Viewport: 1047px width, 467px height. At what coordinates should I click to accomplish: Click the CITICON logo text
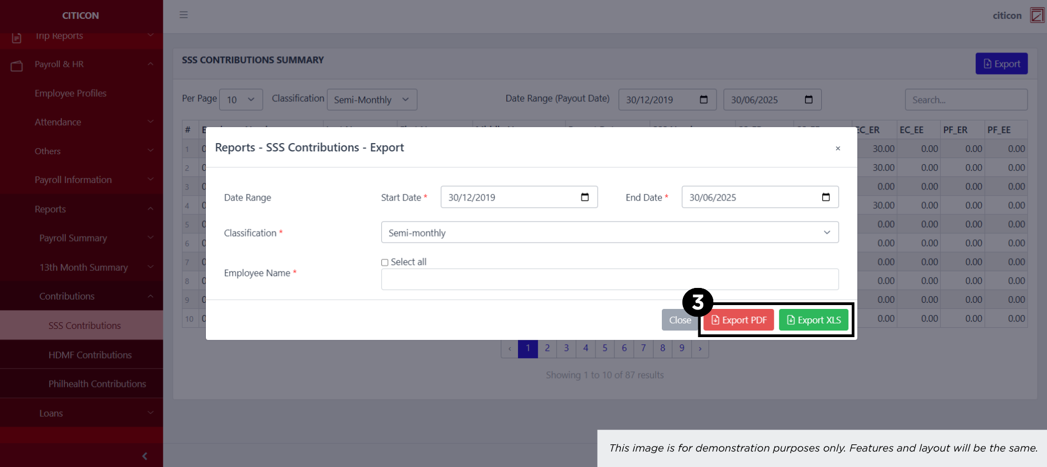(80, 15)
